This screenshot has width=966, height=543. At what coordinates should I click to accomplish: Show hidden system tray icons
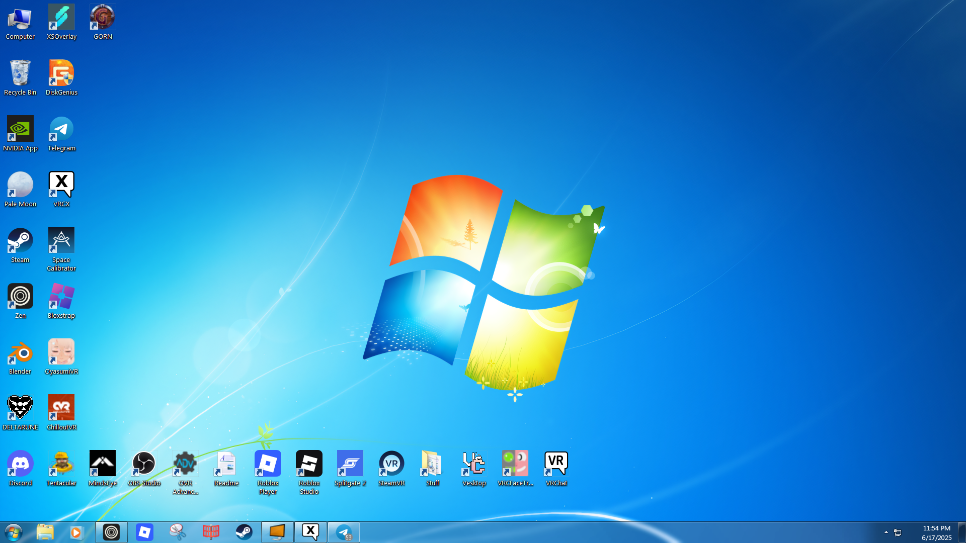[x=886, y=532]
